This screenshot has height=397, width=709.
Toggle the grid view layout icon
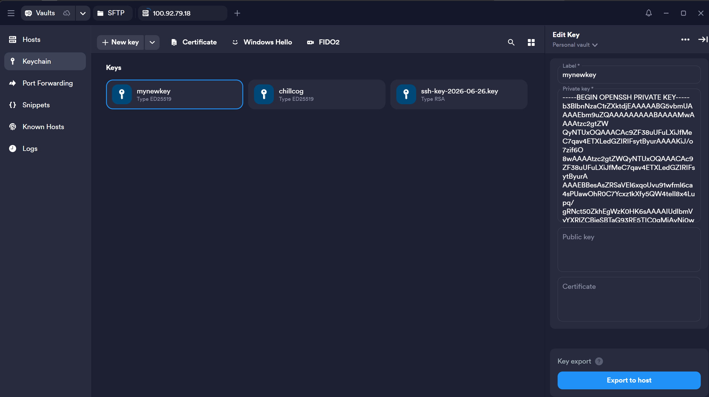[531, 42]
